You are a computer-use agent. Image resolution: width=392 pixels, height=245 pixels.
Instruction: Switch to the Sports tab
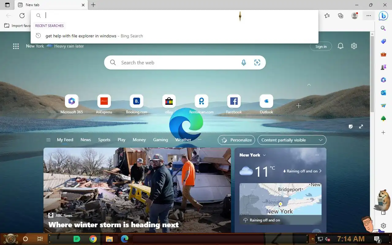(x=104, y=140)
